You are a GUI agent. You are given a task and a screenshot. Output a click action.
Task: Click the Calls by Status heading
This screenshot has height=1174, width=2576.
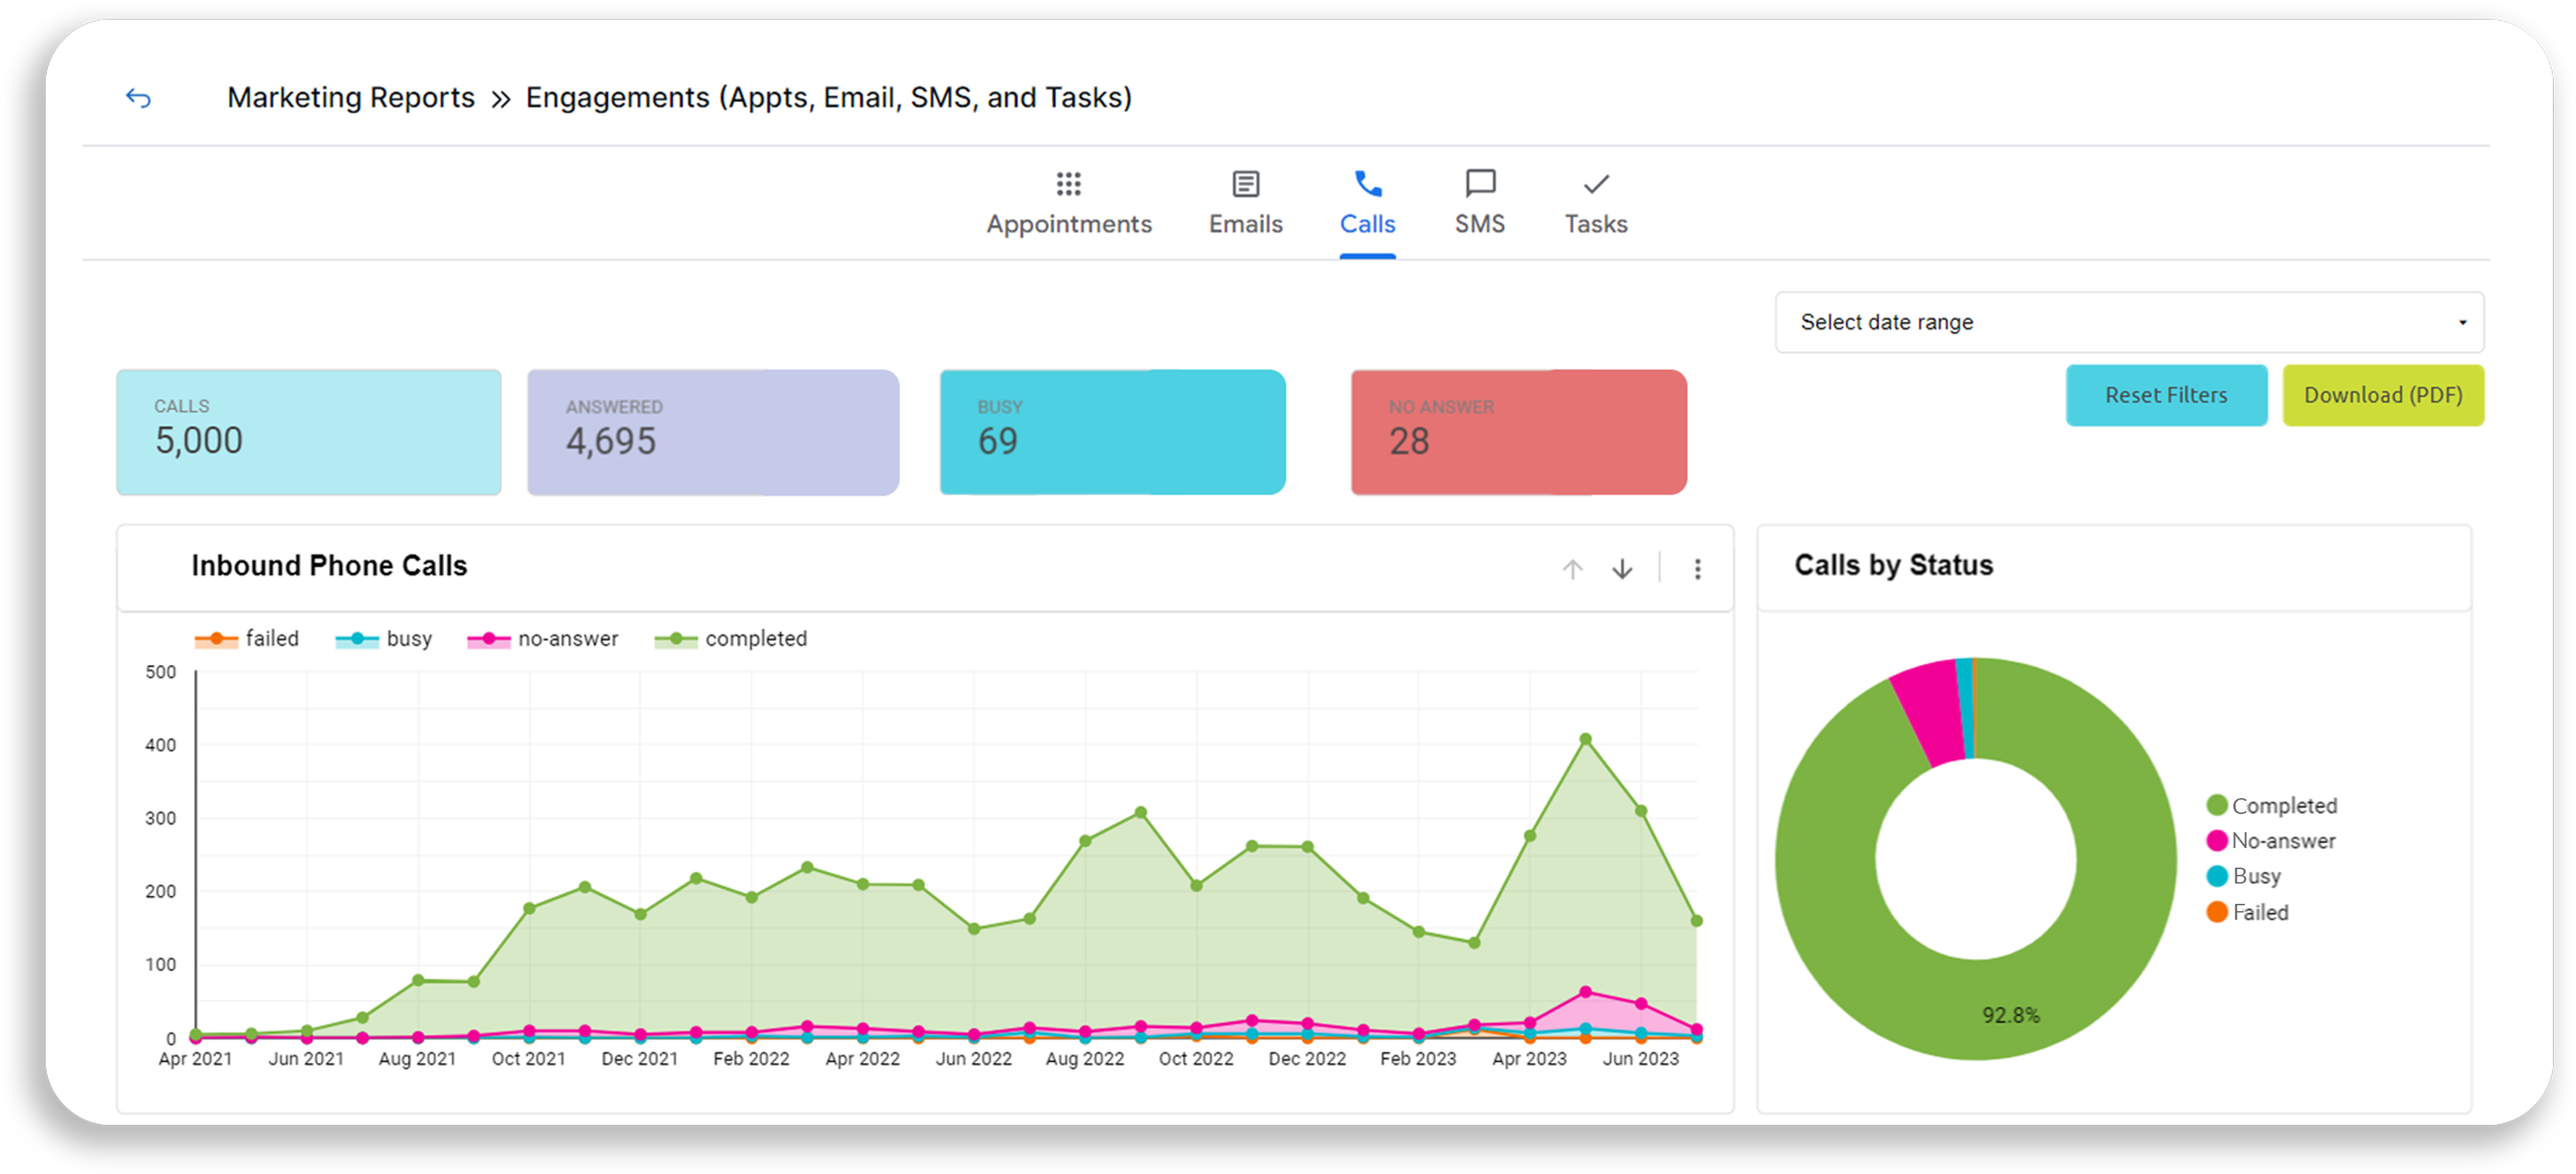1893,566
